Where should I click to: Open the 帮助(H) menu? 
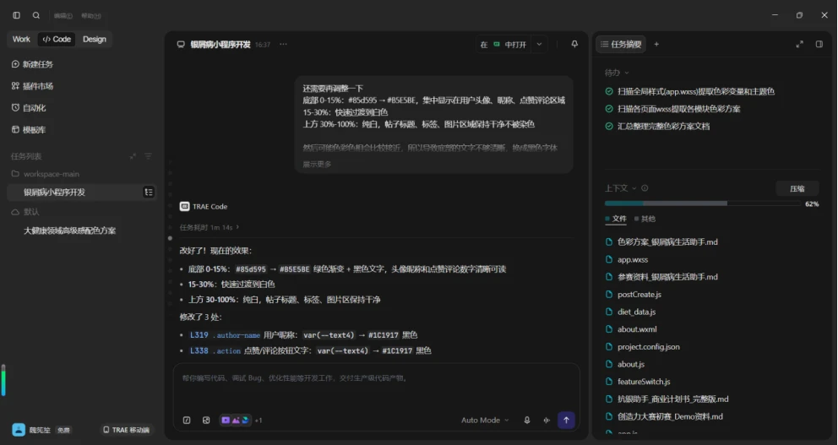[91, 16]
